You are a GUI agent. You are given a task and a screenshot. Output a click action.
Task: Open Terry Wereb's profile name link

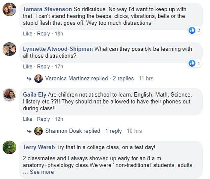point(39,147)
